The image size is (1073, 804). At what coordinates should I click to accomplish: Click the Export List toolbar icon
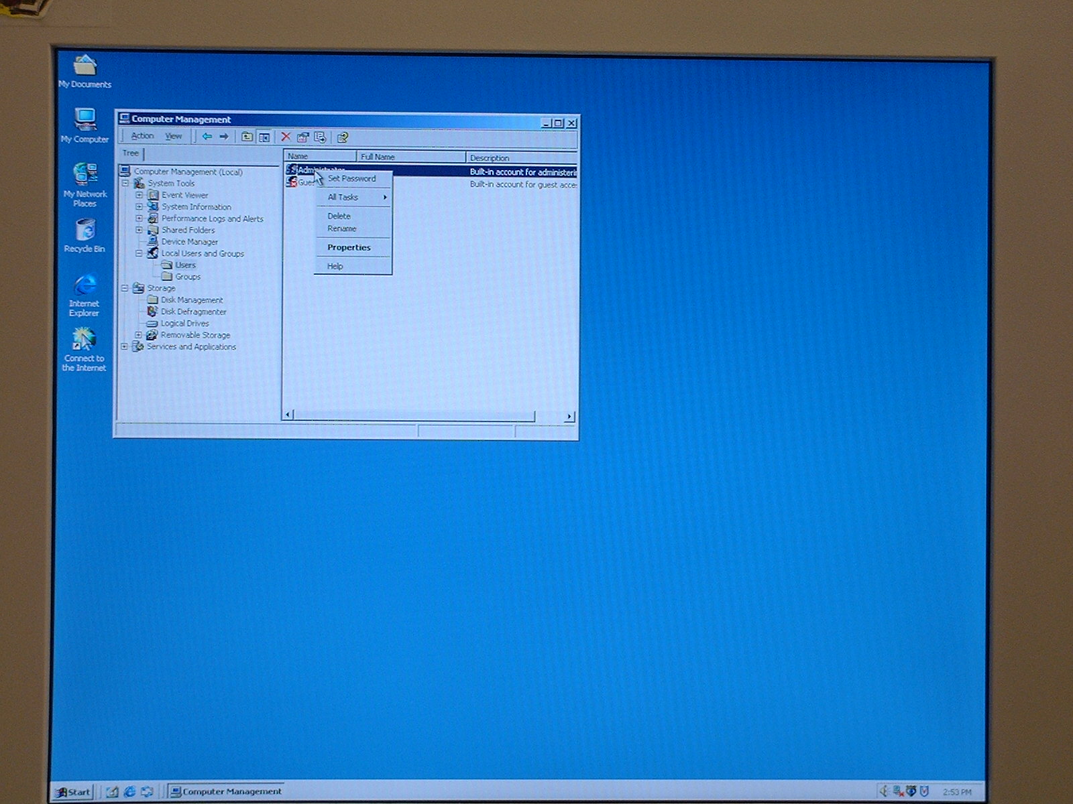click(x=320, y=137)
